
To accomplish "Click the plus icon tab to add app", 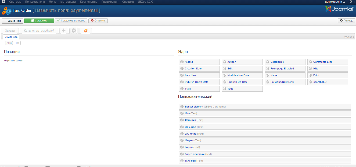I will pos(64,31).
